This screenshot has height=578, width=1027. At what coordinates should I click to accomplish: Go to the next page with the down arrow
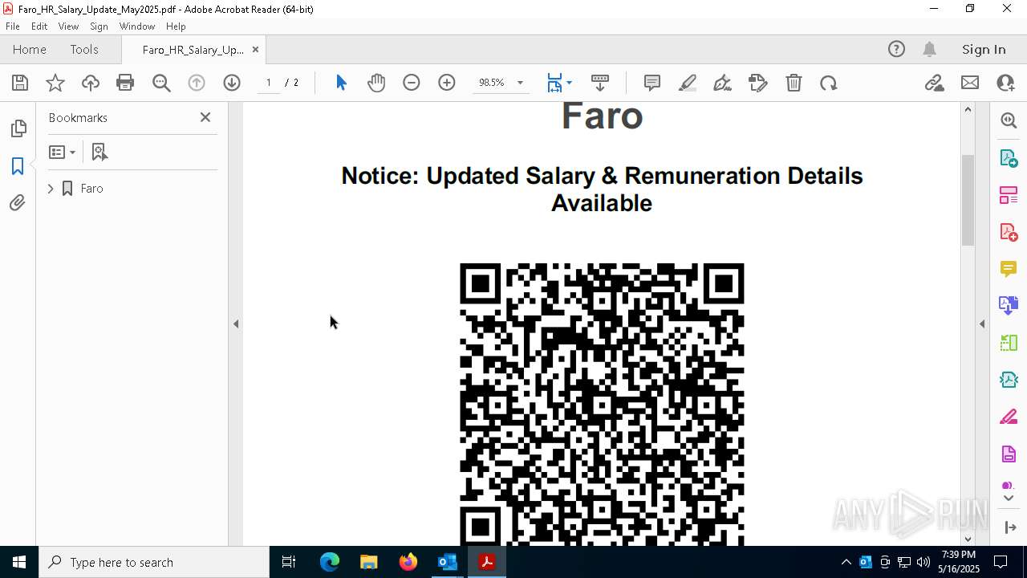click(x=232, y=83)
